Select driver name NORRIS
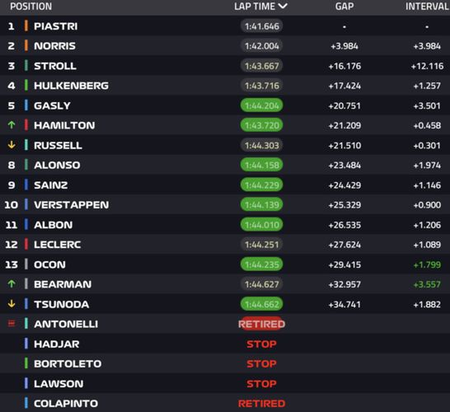This screenshot has width=450, height=412. point(55,45)
